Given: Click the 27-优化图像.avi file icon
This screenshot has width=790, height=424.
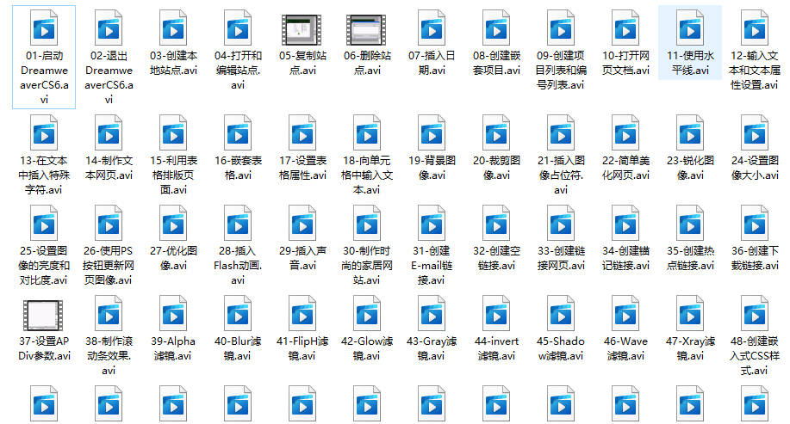Looking at the screenshot, I should (x=173, y=224).
